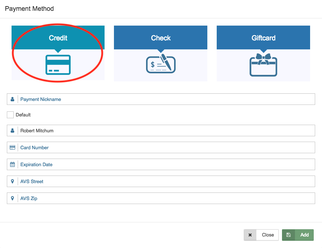Click the credit card icon under Credit
The height and width of the screenshot is (248, 322).
58,65
